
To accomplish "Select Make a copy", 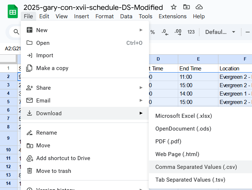I will pos(85,68).
